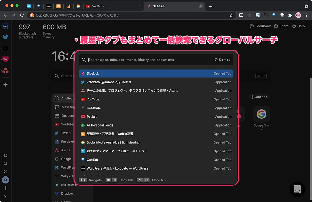This screenshot has height=202, width=312.
Task: Click the S extension icon in toolbar
Action: tap(257, 15)
